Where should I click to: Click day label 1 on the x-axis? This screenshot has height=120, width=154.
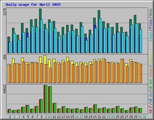coord(10,117)
